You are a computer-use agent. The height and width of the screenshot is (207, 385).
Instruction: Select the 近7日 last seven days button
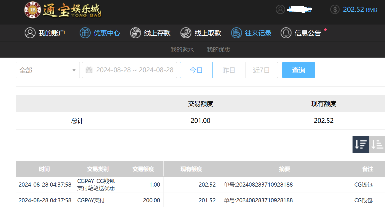click(x=261, y=70)
